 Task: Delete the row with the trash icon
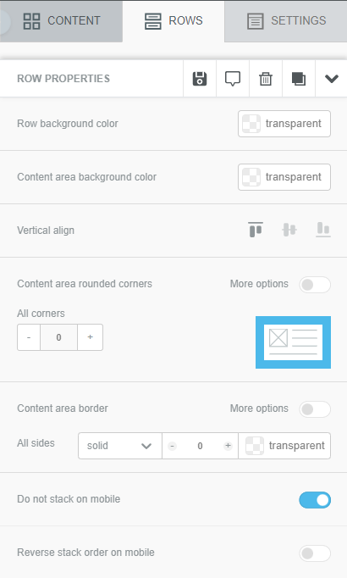[265, 79]
